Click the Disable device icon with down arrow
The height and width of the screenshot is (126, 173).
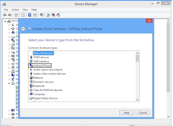click(x=58, y=15)
